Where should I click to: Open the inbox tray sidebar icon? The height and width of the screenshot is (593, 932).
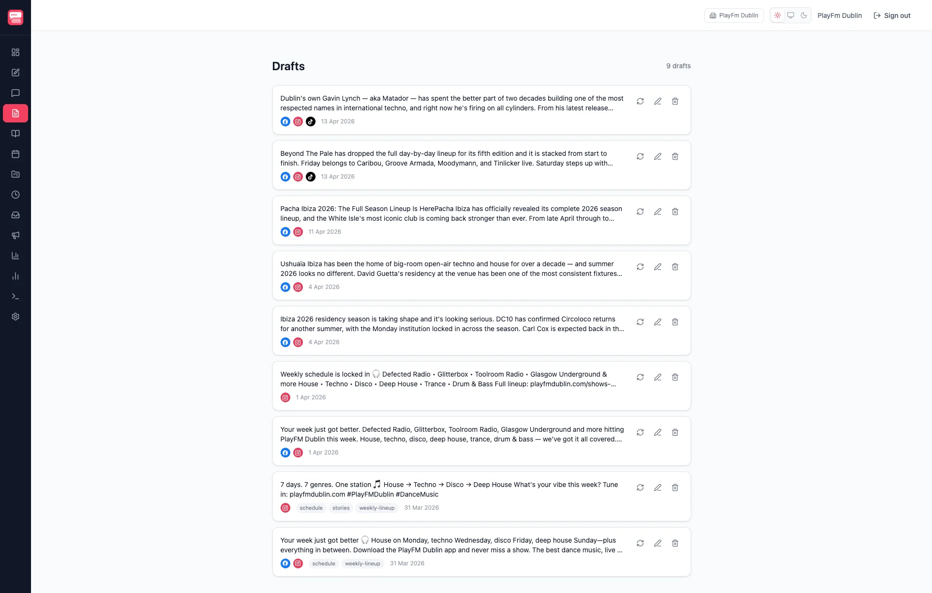tap(16, 215)
